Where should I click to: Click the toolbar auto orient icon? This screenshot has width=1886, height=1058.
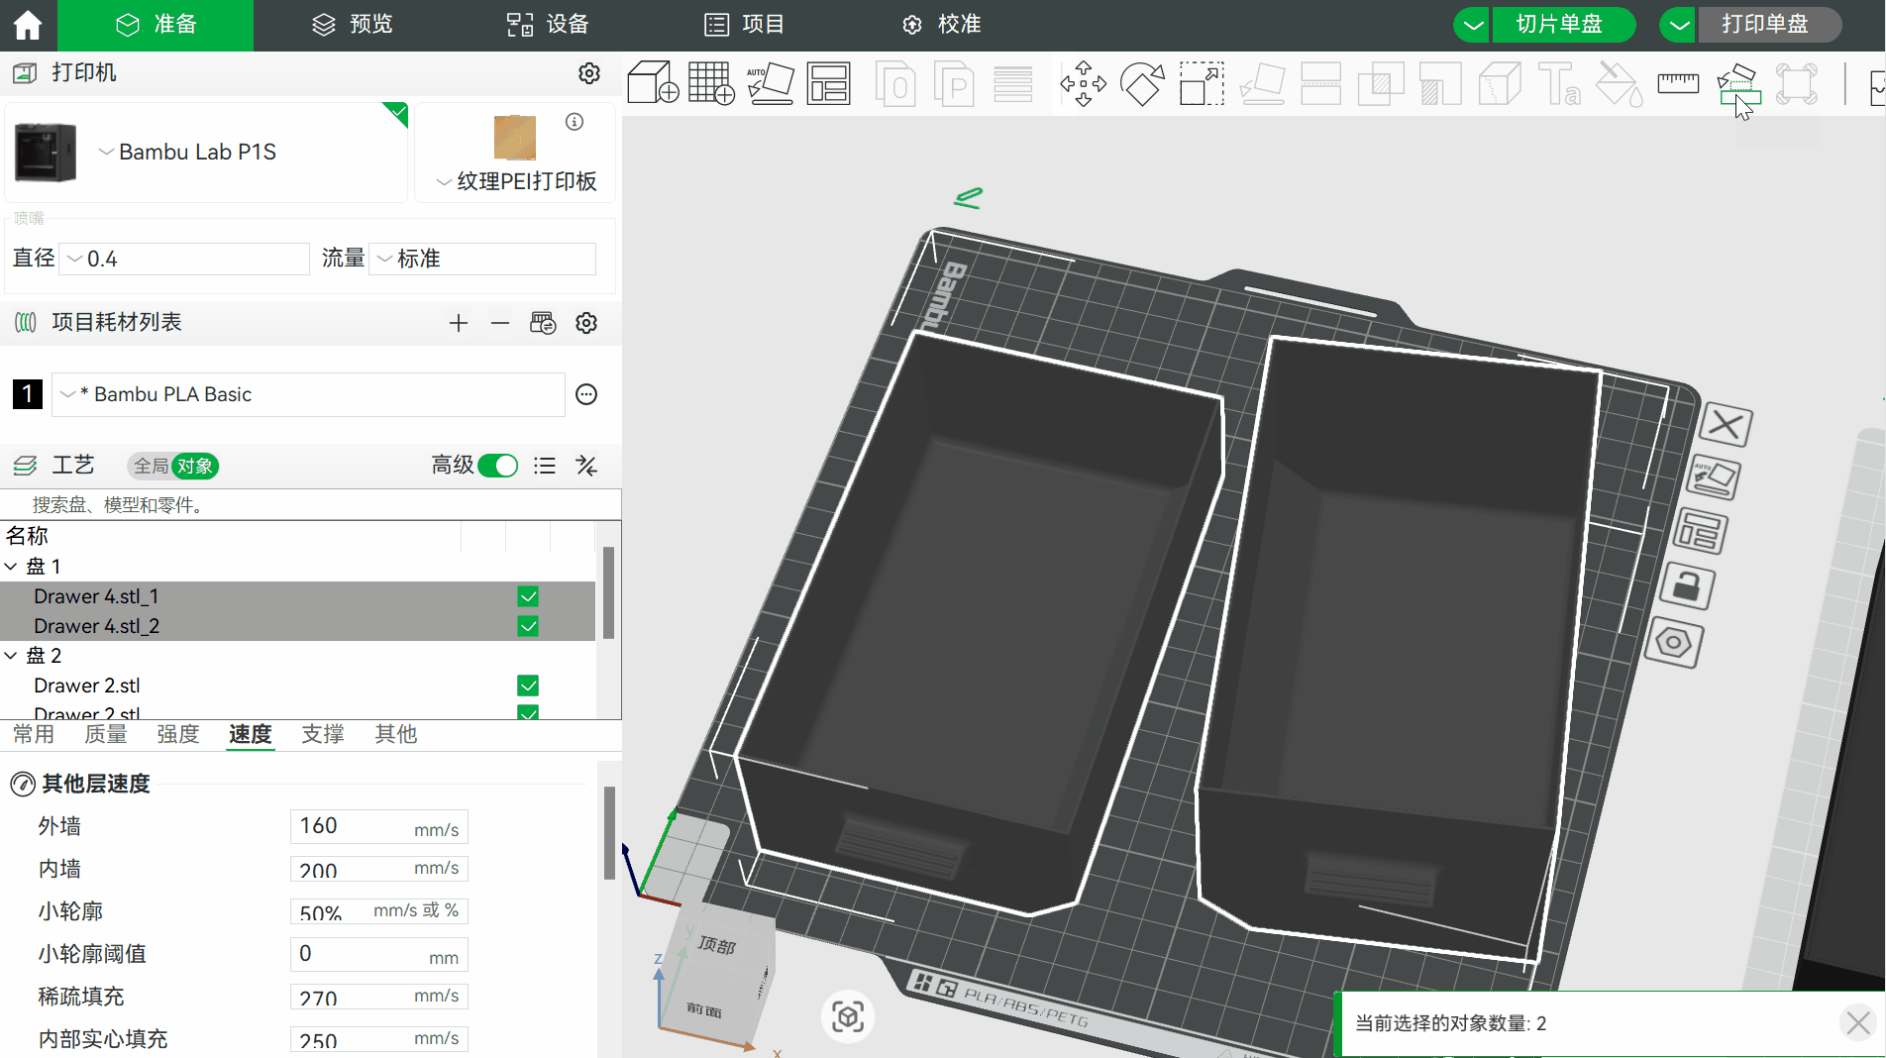point(771,83)
